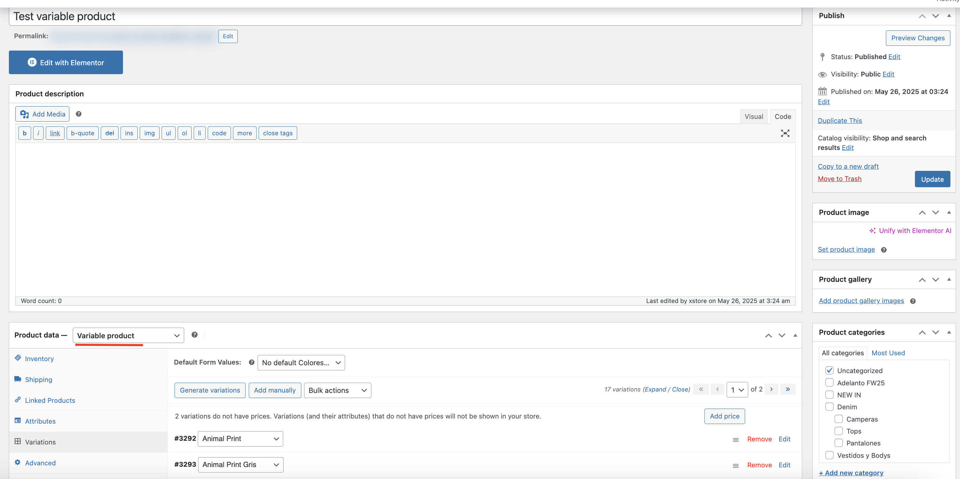Toggle Product data panel collapse triangle

coord(795,335)
